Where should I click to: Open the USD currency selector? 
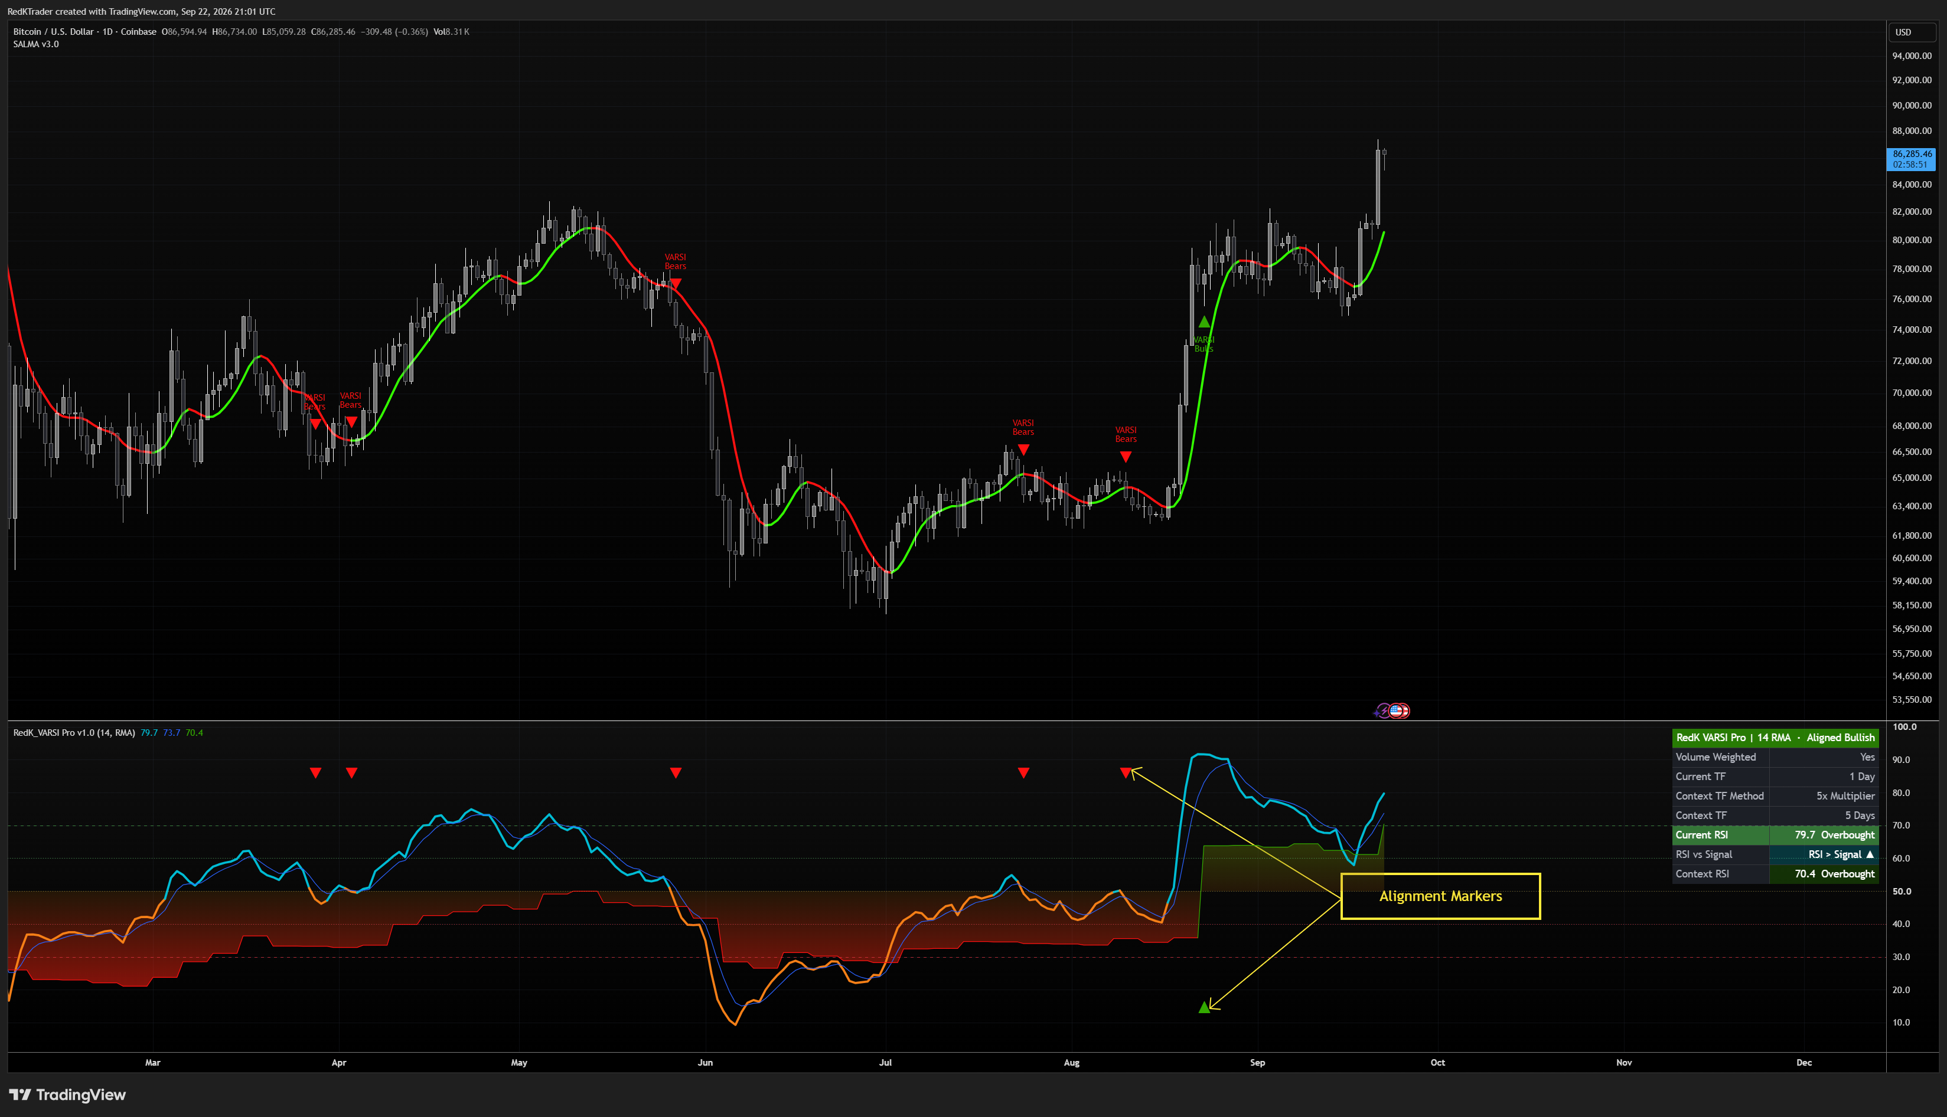pos(1912,32)
